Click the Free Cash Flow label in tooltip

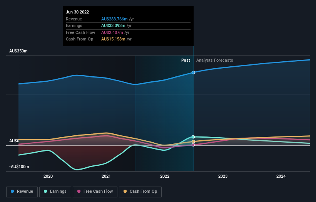[80, 32]
